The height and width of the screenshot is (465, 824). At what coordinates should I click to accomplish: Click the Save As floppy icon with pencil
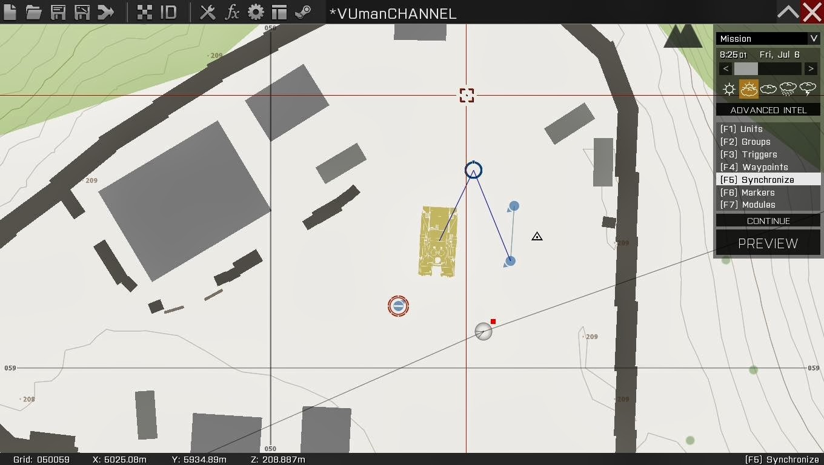(x=82, y=12)
